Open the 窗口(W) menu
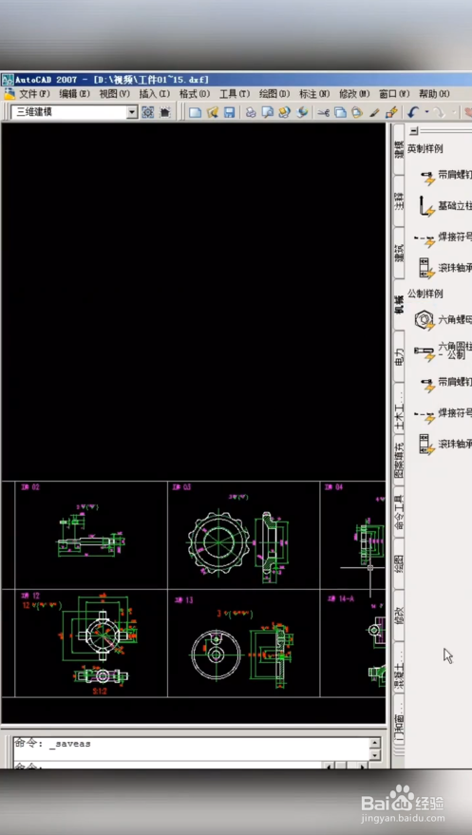The width and height of the screenshot is (472, 835). (x=394, y=94)
